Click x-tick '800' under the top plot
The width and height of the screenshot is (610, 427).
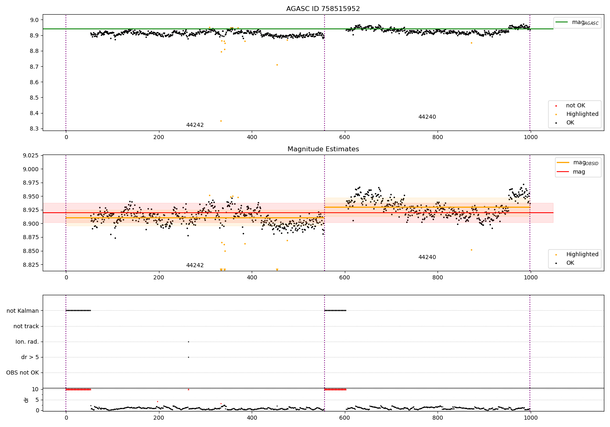pos(438,137)
